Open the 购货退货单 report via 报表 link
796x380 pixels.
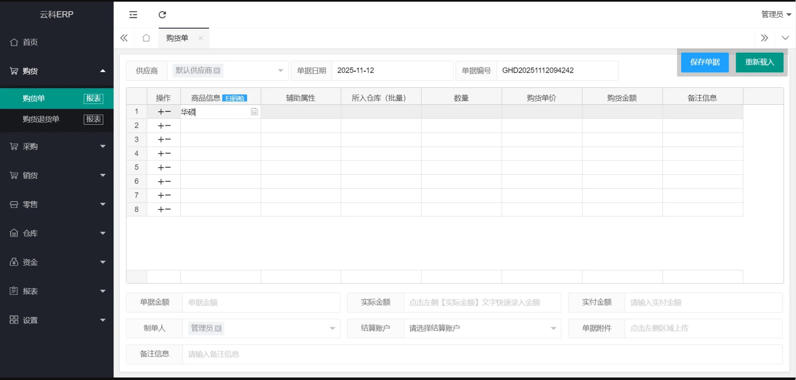tap(93, 119)
